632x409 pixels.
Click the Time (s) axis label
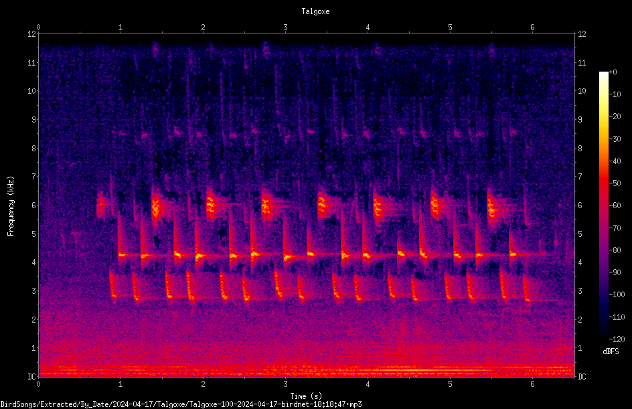point(306,396)
